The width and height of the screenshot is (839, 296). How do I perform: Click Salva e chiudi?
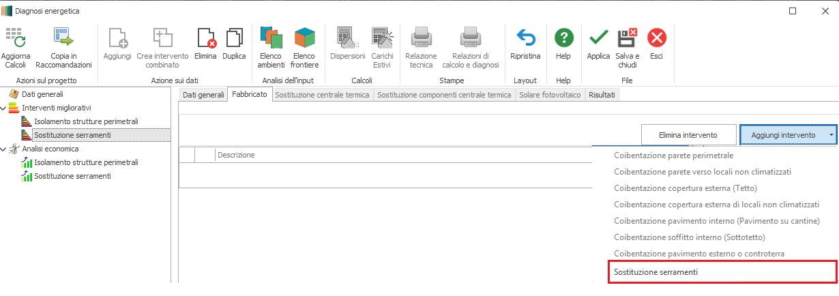pyautogui.click(x=627, y=38)
